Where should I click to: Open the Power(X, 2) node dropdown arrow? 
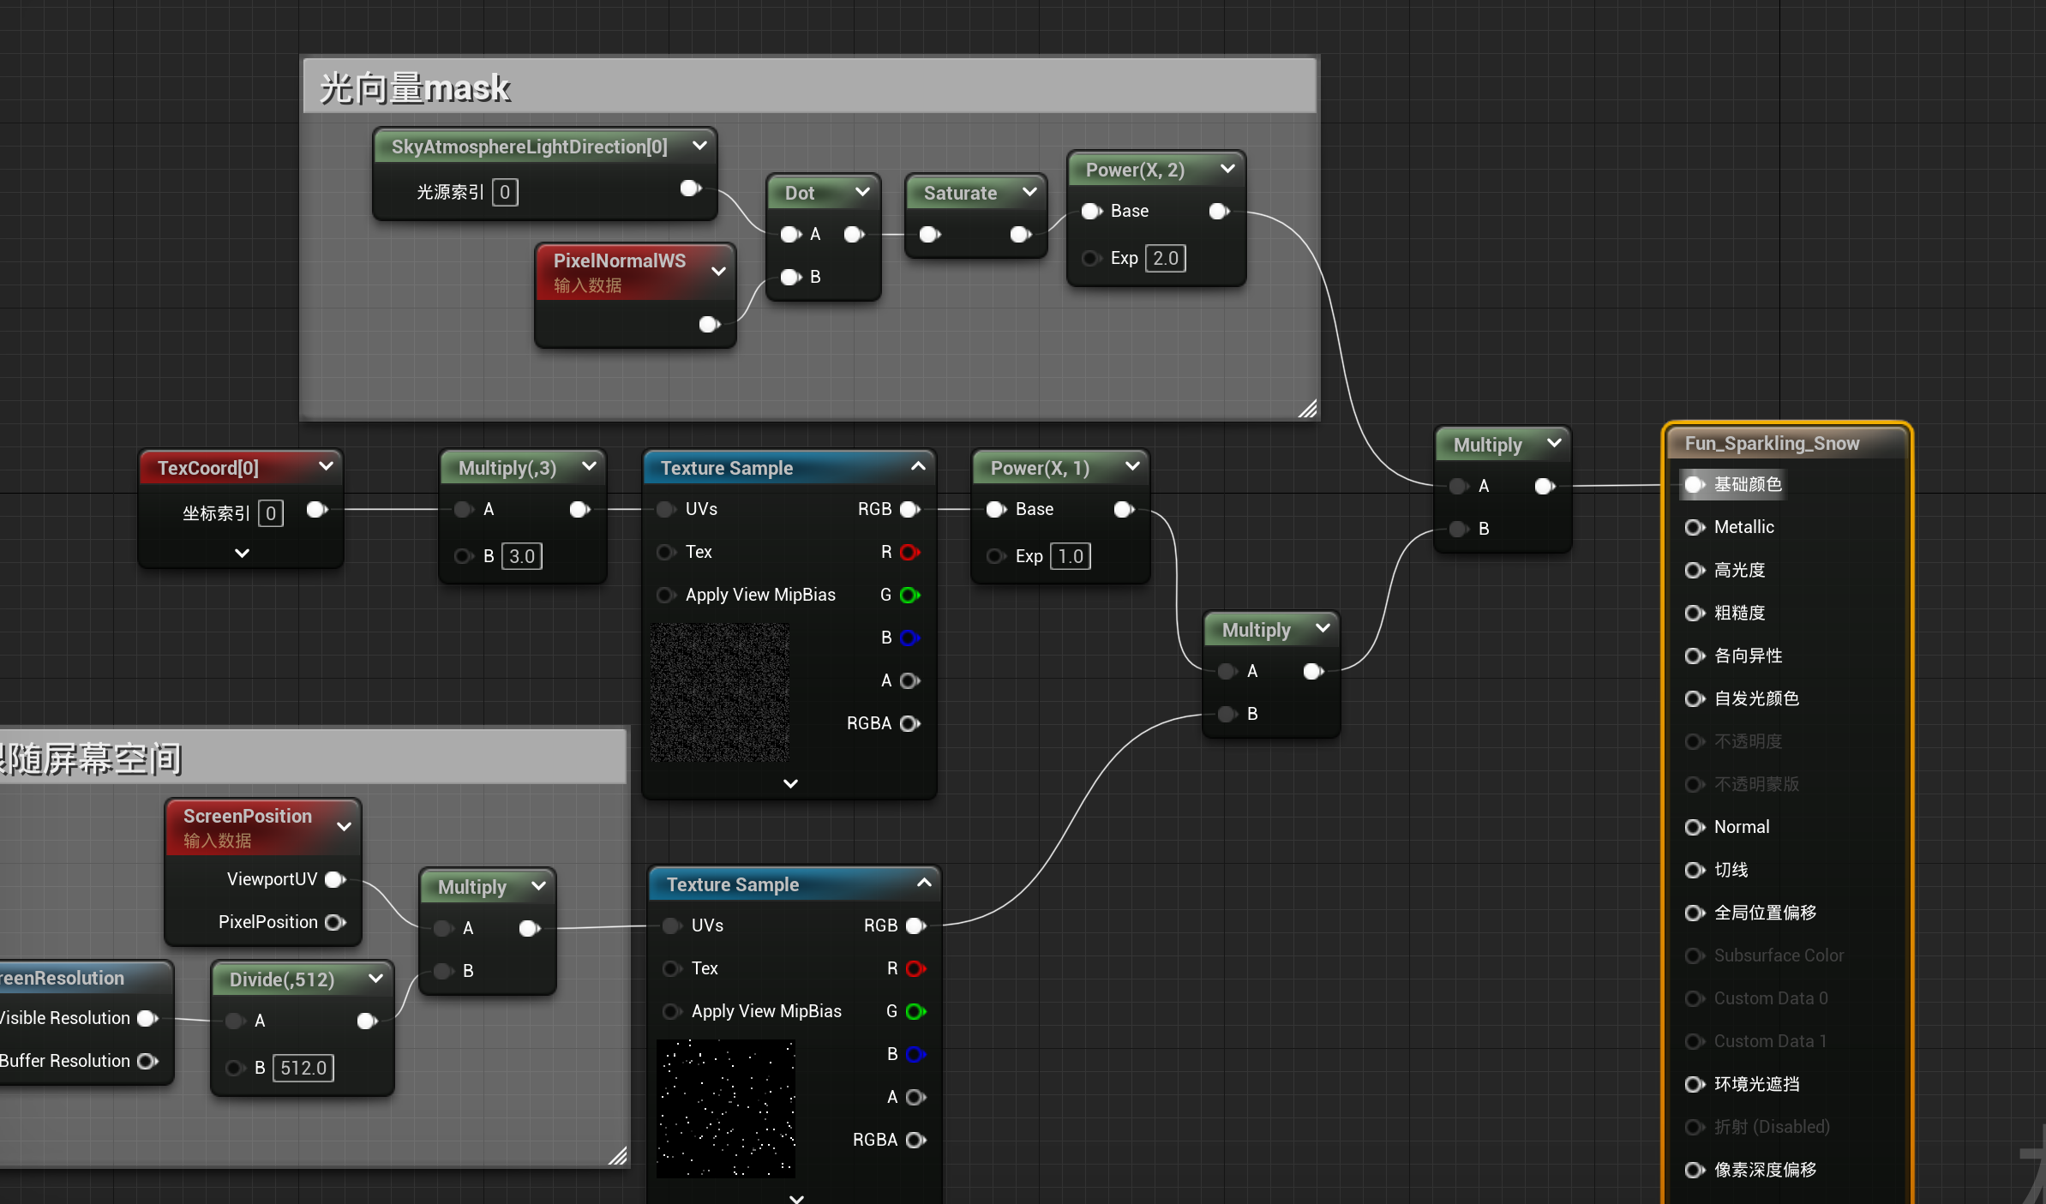coord(1227,169)
